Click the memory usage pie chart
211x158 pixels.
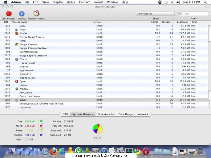click(98, 129)
